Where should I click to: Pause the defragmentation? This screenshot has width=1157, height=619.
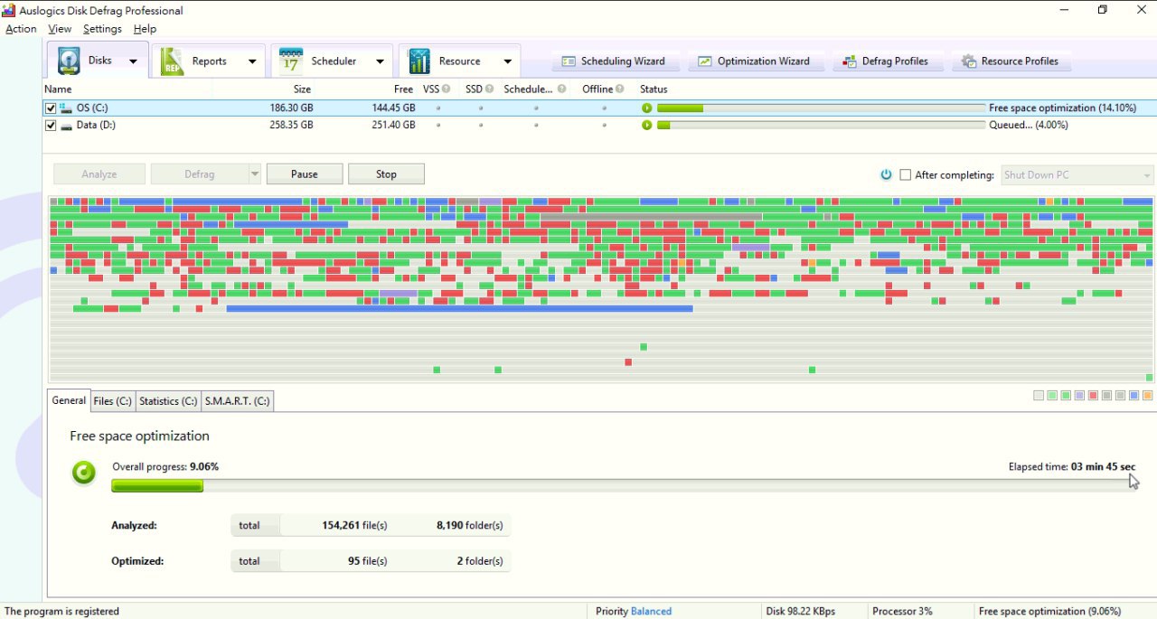(305, 174)
